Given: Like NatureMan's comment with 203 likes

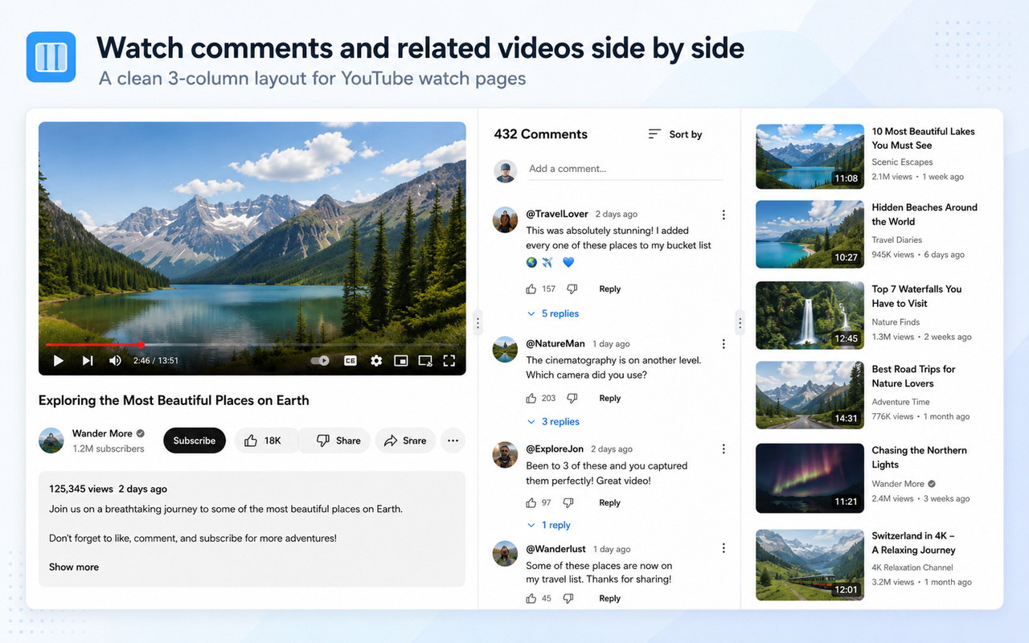Looking at the screenshot, I should tap(531, 398).
